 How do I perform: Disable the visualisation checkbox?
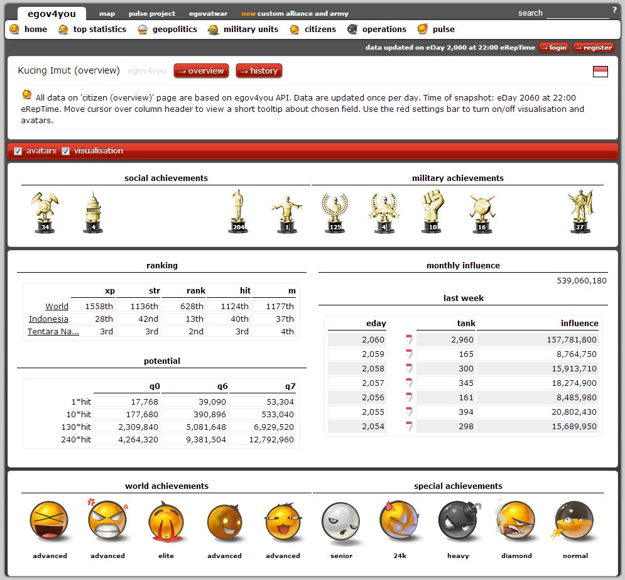pos(65,151)
